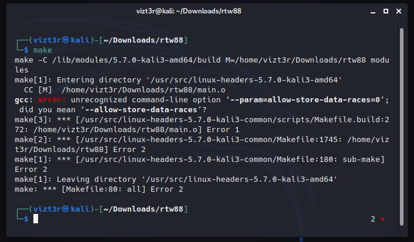The image size is (414, 242).
Task: Click the typed make command
Action: point(43,50)
